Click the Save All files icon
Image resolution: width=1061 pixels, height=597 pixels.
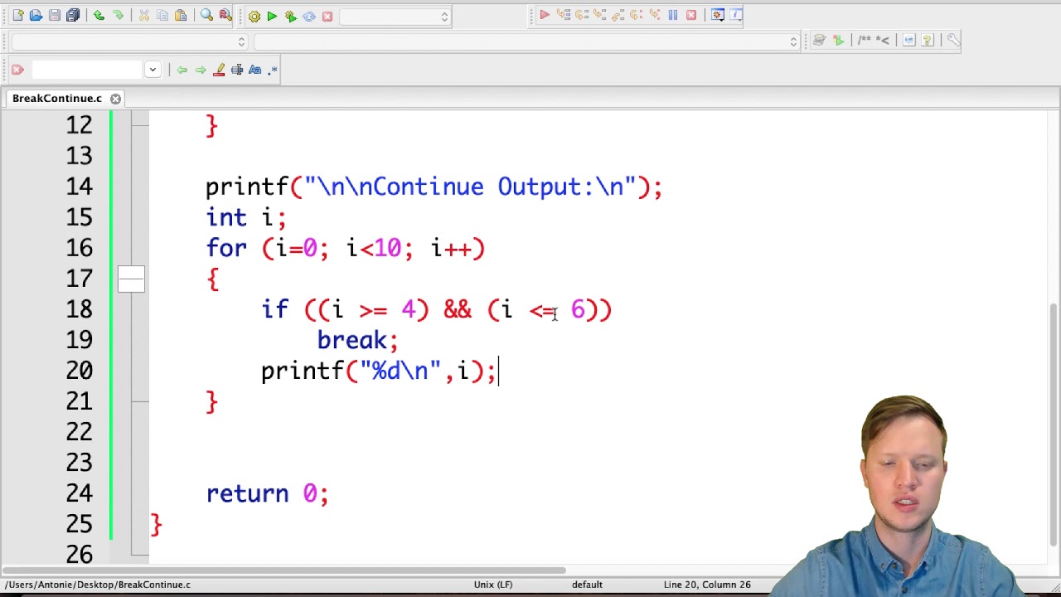pyautogui.click(x=72, y=16)
